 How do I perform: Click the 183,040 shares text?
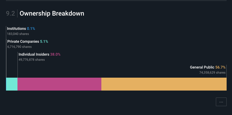(x=18, y=34)
